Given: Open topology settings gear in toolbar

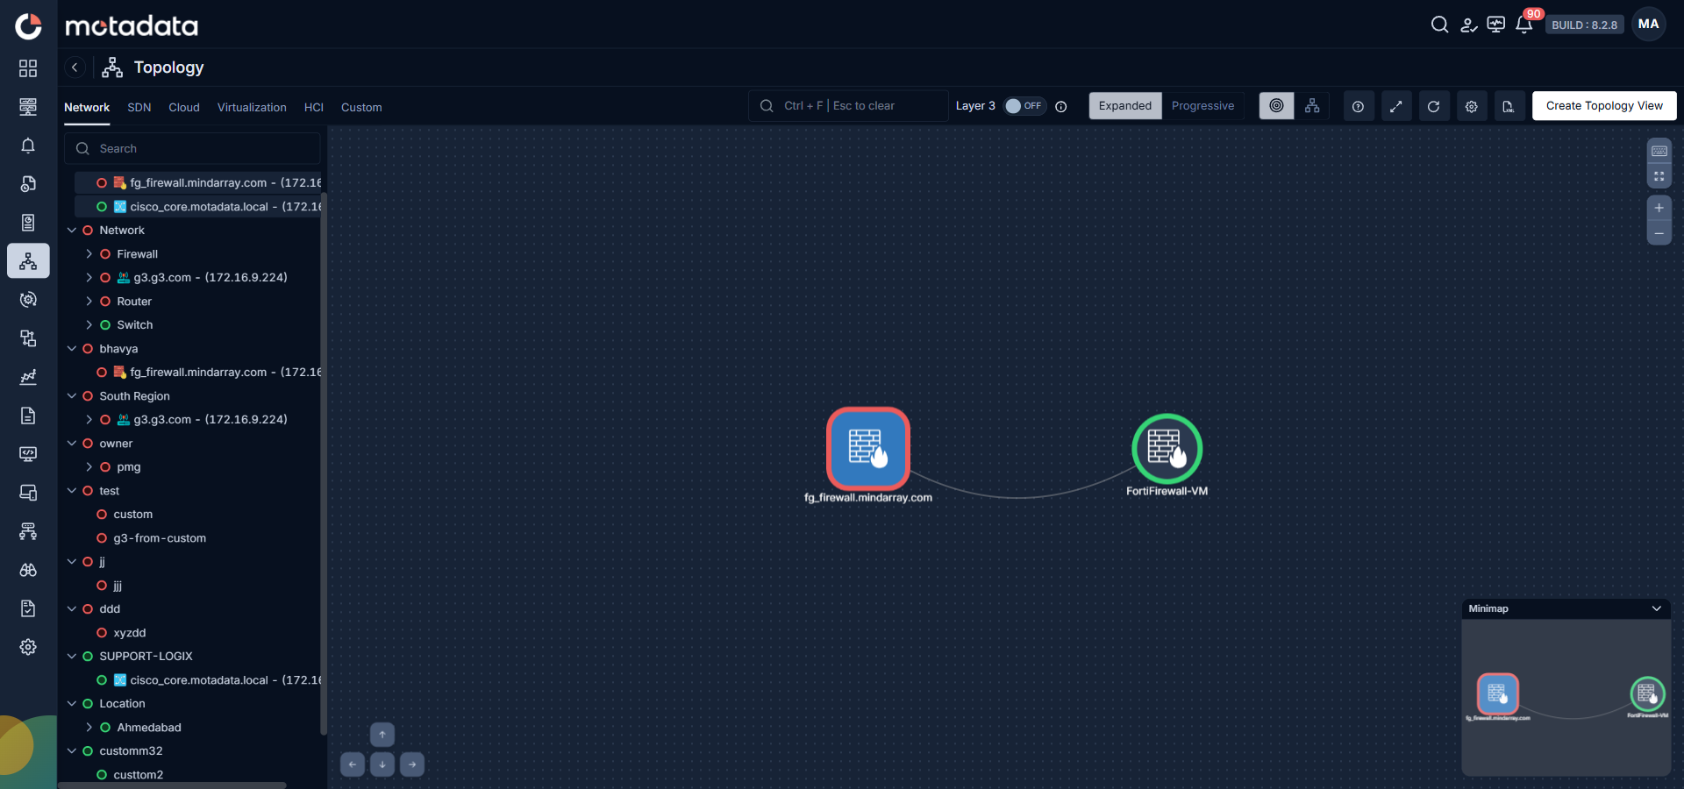Looking at the screenshot, I should [1471, 106].
